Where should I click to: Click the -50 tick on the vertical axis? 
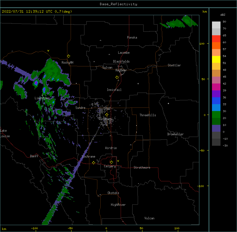202,150
